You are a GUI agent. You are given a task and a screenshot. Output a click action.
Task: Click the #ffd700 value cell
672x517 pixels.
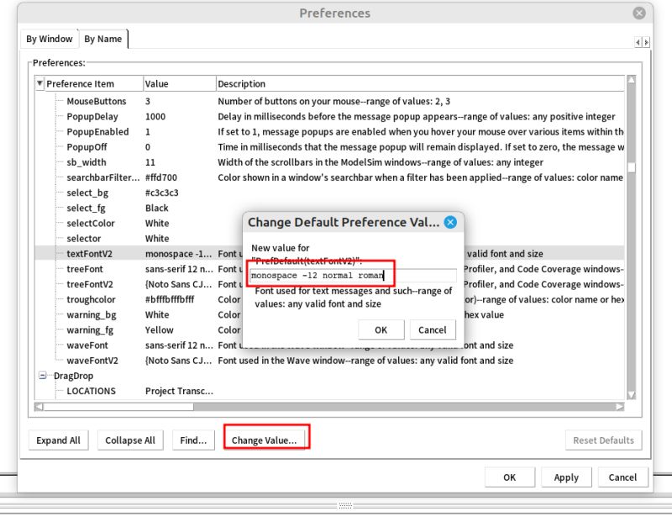[160, 177]
